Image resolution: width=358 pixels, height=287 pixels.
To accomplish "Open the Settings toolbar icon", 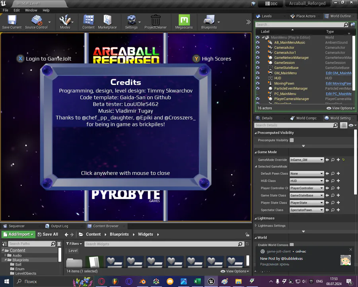I will click(131, 22).
